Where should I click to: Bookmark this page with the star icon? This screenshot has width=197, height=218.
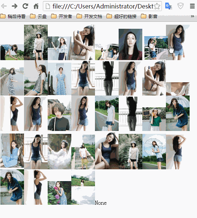point(157,6)
